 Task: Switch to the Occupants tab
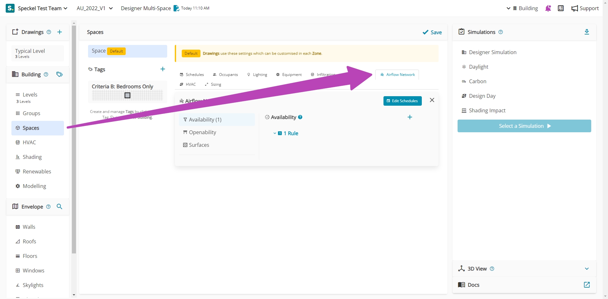click(225, 75)
